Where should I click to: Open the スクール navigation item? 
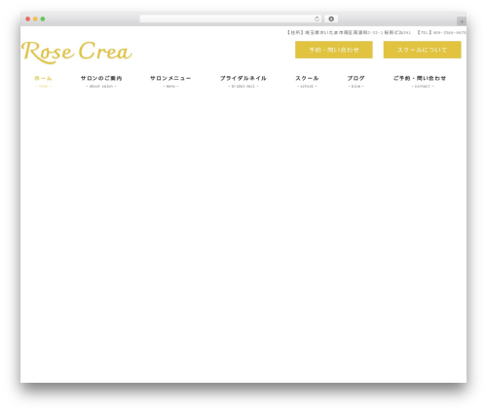click(307, 82)
